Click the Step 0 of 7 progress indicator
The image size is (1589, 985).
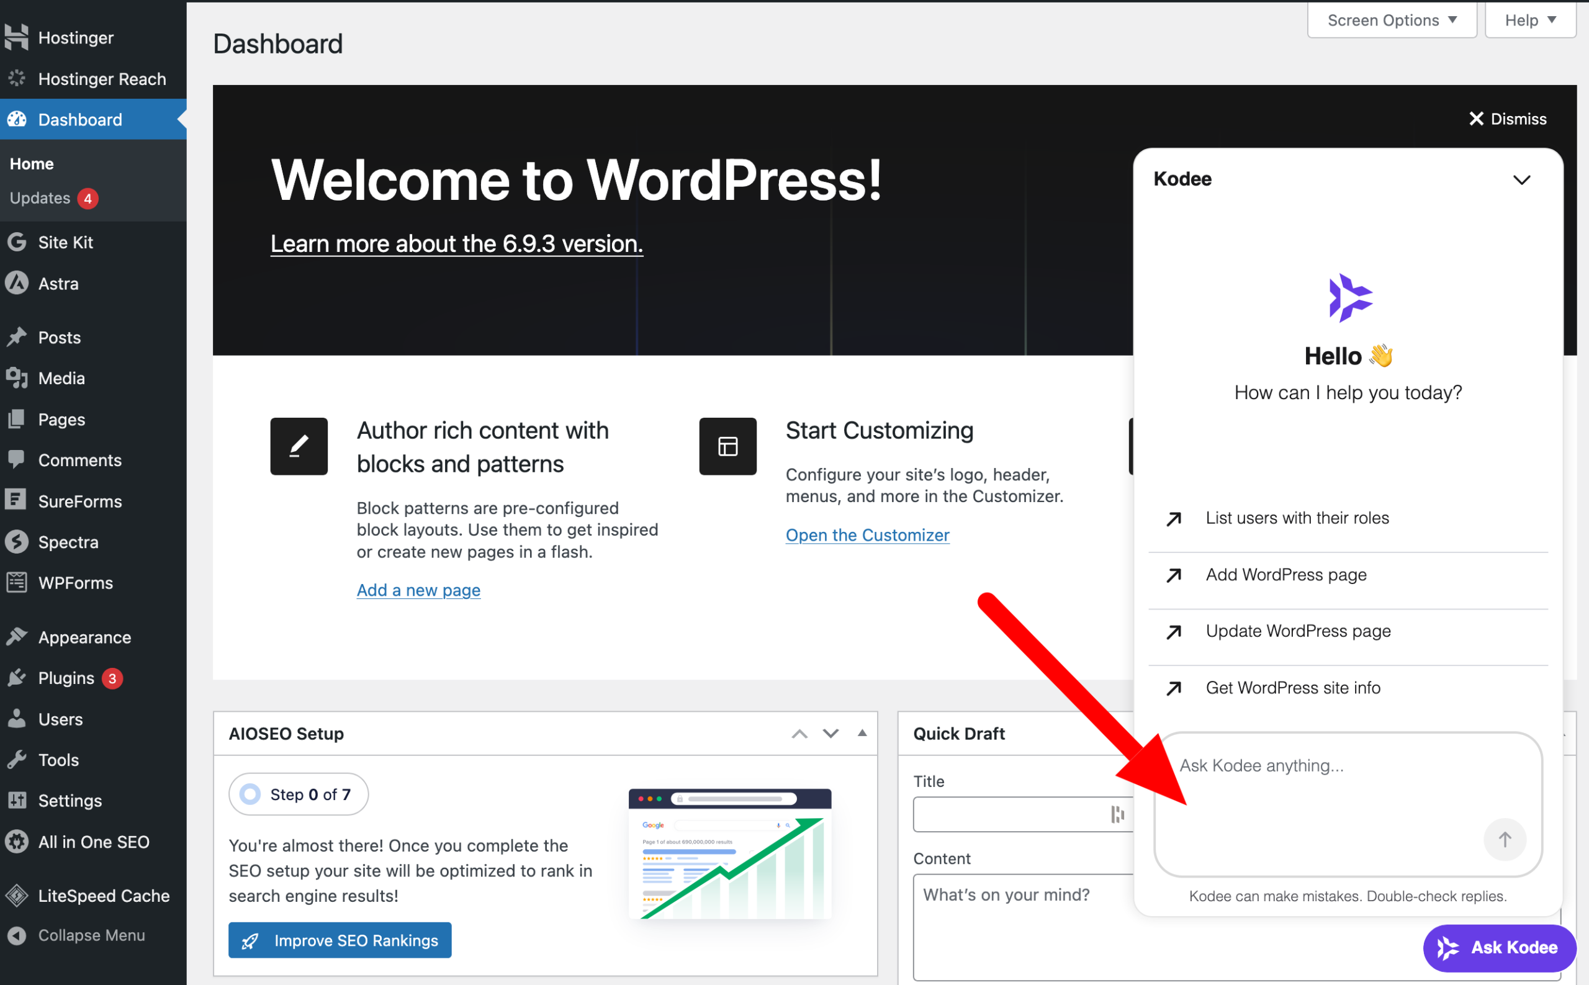point(299,794)
